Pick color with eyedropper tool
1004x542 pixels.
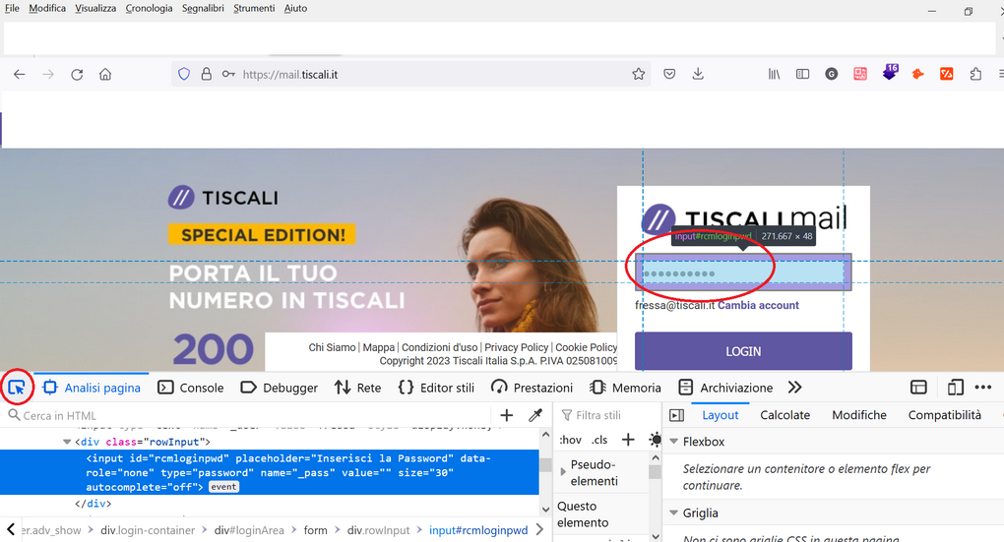pyautogui.click(x=535, y=415)
